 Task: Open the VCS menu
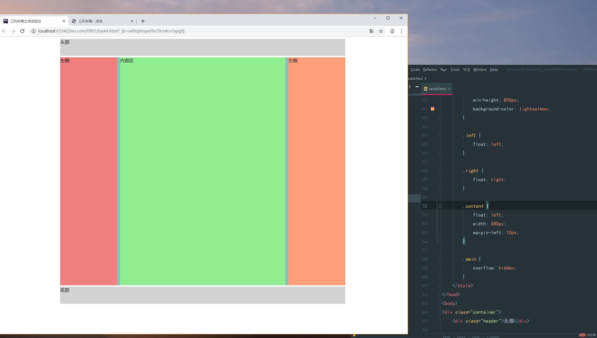466,70
